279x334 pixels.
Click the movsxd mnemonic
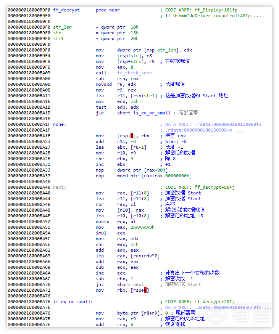pos(104,84)
